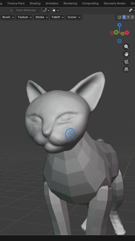
Task: Click the green Y axis gizmo ball
Action: [123, 34]
